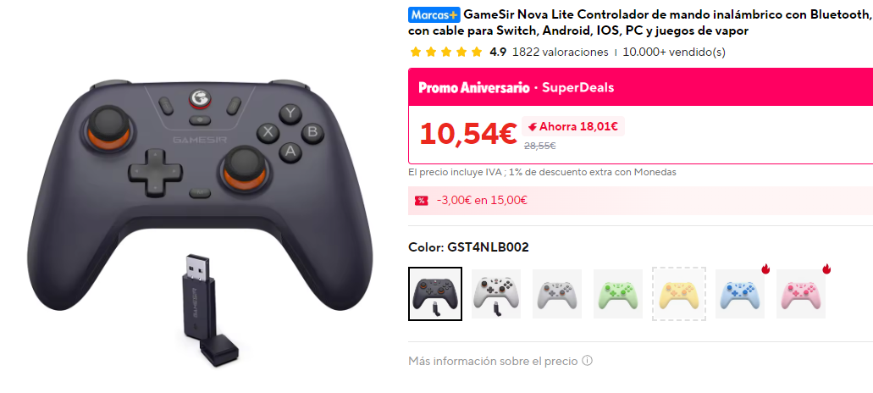The image size is (873, 393).
Task: Open Más información sobre el precio
Action: (493, 362)
